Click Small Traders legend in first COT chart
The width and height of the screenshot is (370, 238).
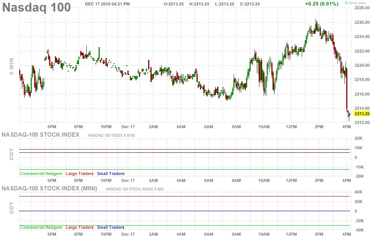(111, 174)
